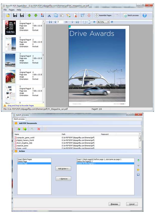Paste page using the clipboard icon

tap(62, 15)
